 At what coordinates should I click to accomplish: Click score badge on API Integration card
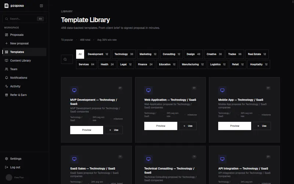[x=268, y=157]
